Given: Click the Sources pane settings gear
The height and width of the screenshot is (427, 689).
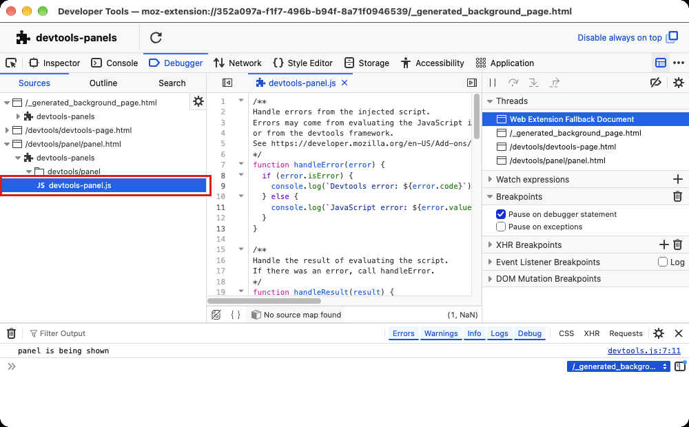Looking at the screenshot, I should click(198, 101).
